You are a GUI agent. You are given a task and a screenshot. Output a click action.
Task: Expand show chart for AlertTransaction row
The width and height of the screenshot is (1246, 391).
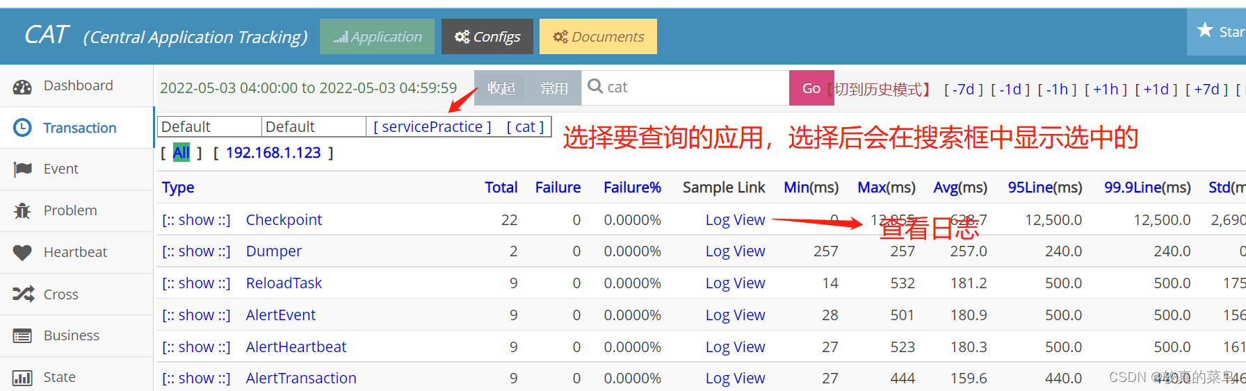(196, 378)
